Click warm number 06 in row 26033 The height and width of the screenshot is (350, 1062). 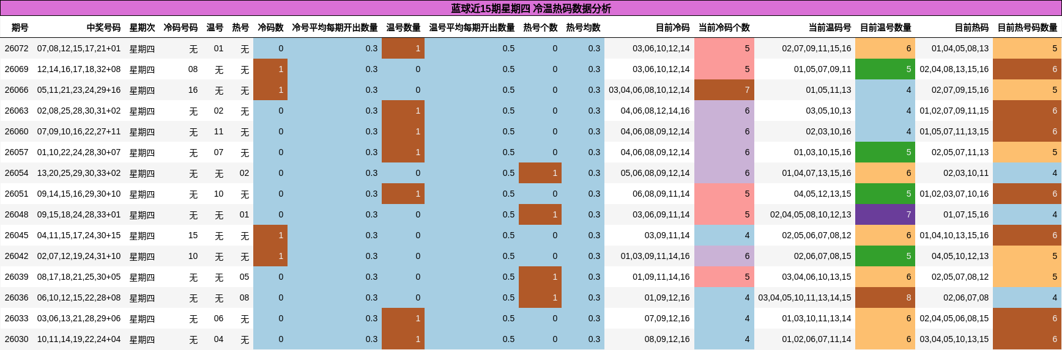coord(218,318)
